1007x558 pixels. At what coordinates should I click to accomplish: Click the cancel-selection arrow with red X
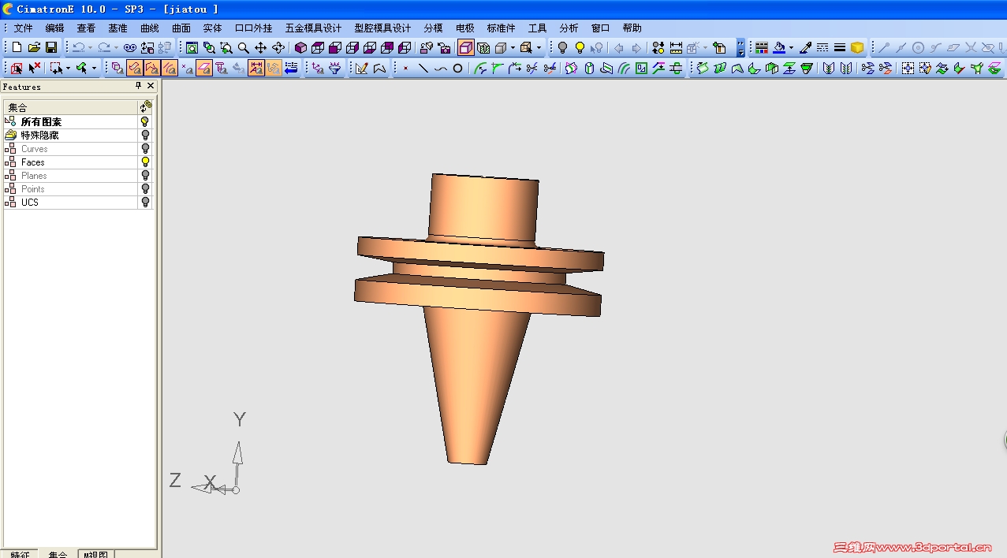pyautogui.click(x=35, y=69)
